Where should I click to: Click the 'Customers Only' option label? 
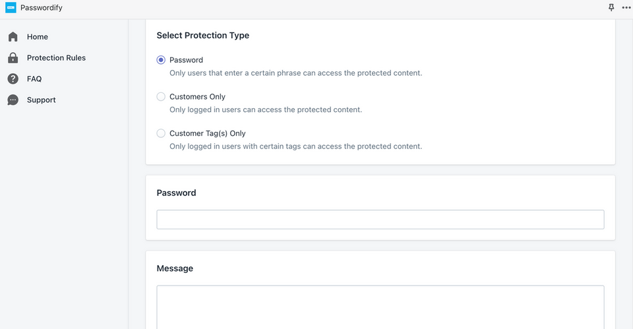pyautogui.click(x=197, y=96)
